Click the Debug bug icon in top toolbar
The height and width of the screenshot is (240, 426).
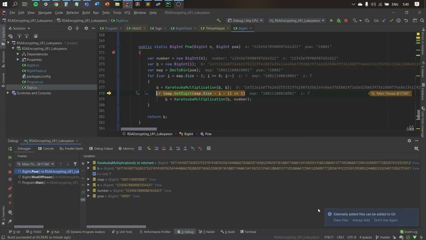point(338,20)
